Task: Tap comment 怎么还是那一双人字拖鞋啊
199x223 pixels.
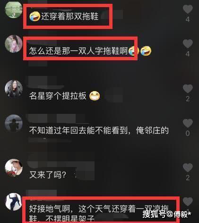Action: [x=78, y=51]
